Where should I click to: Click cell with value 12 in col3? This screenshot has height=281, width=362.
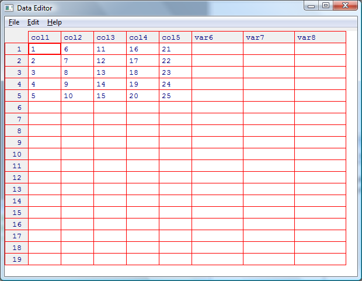[110, 61]
